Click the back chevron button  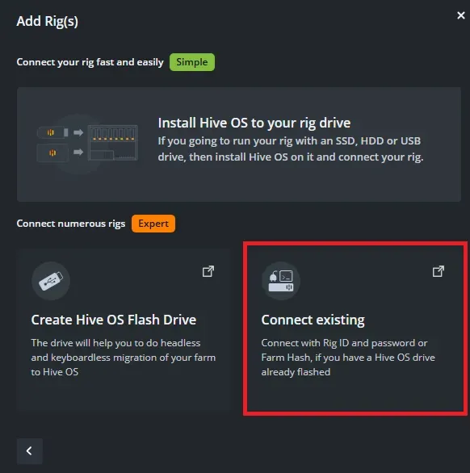pyautogui.click(x=30, y=451)
